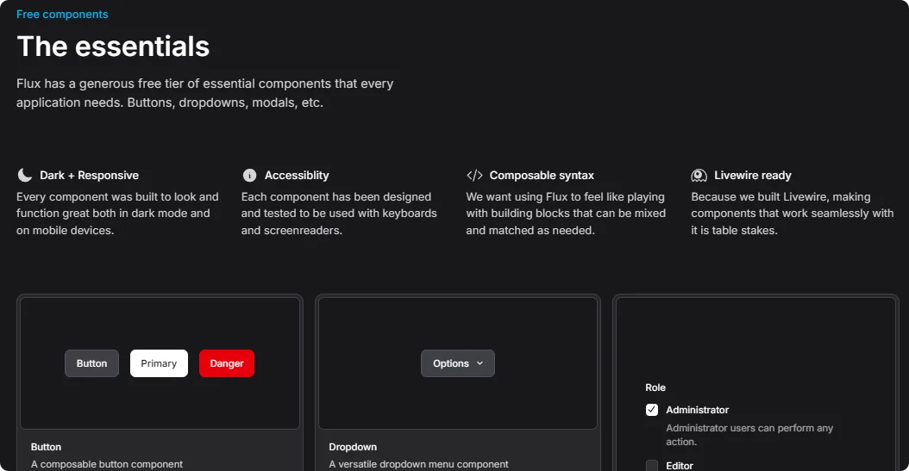The image size is (909, 471).
Task: Click the crescent moon dark mode icon
Action: 24,175
